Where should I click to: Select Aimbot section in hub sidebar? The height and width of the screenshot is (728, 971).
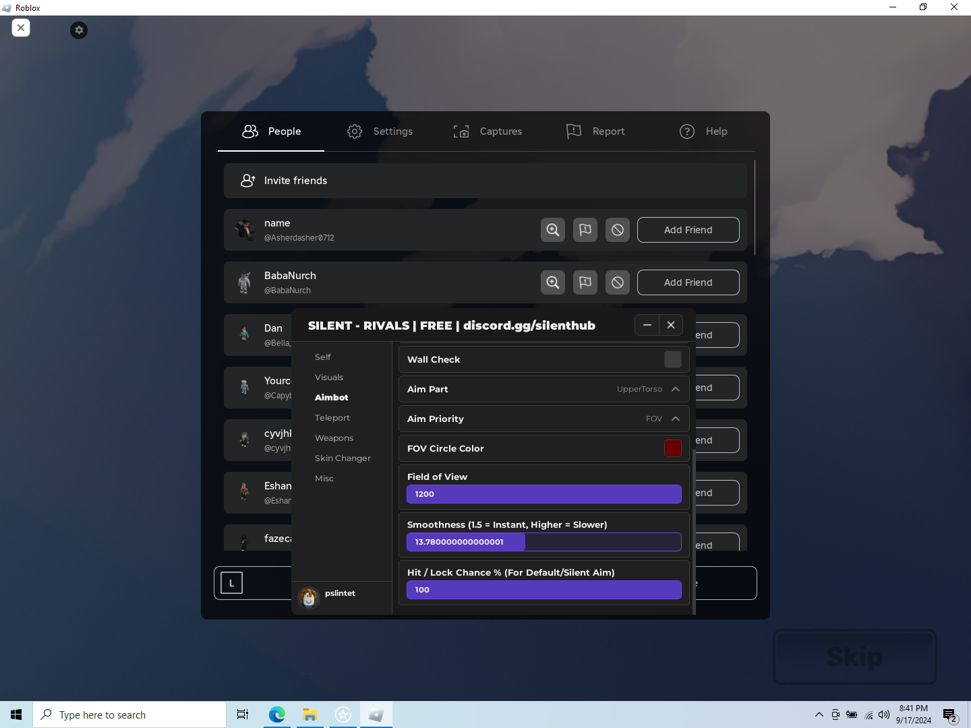tap(332, 398)
